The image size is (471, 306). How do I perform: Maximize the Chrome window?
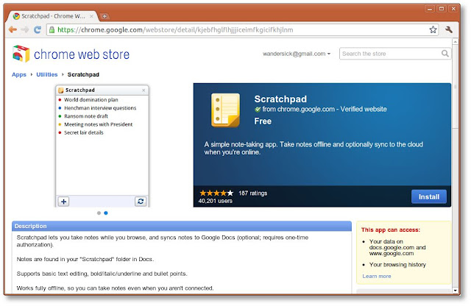pyautogui.click(x=442, y=9)
